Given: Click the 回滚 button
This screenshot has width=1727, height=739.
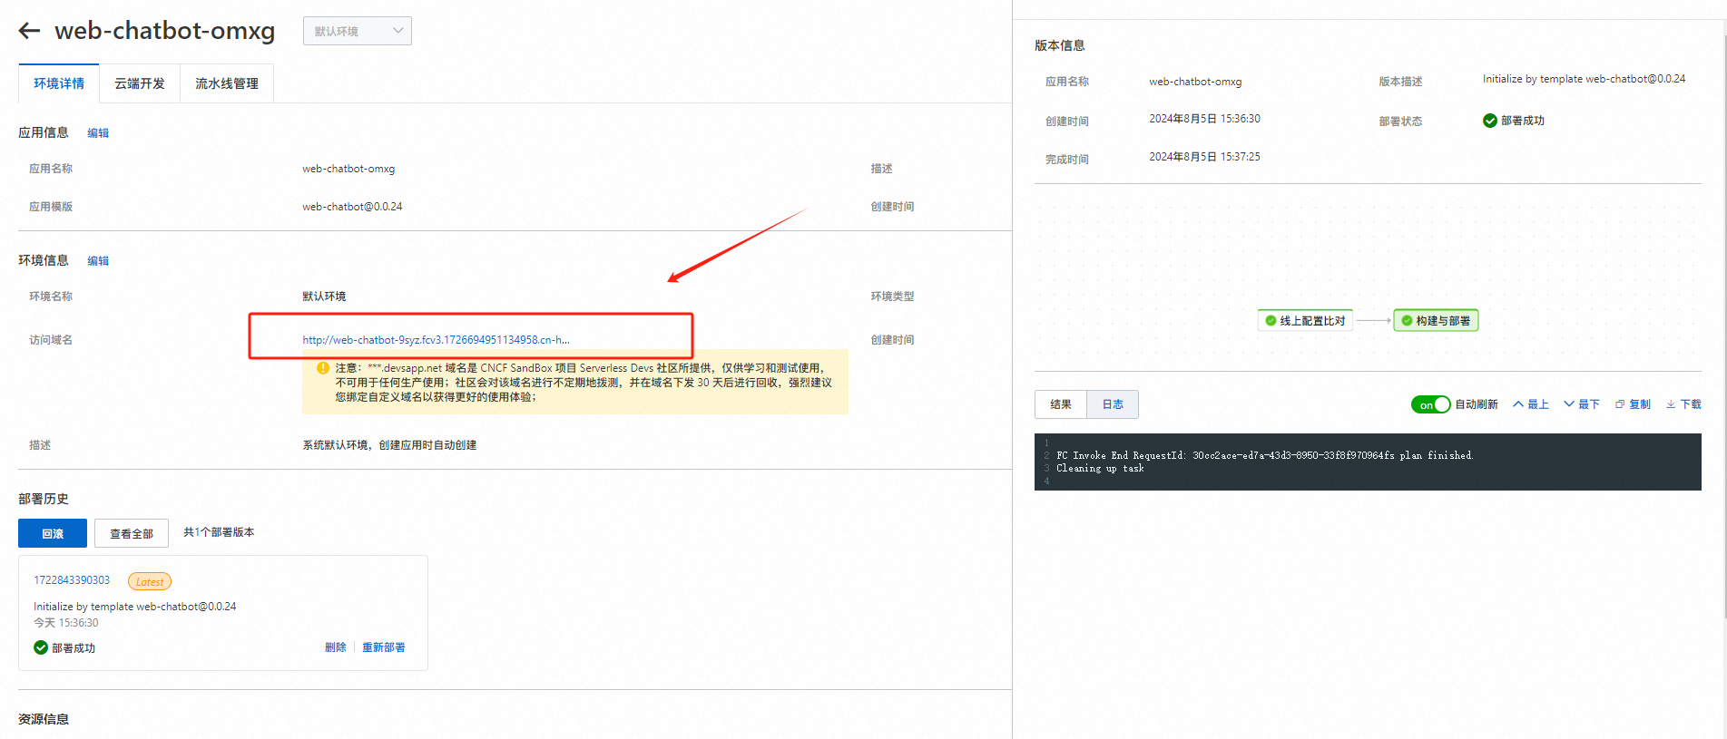Looking at the screenshot, I should [53, 533].
